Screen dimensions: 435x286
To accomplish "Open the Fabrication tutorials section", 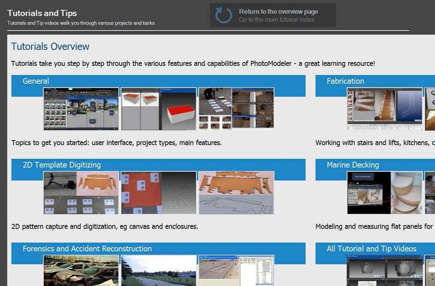I will point(345,81).
